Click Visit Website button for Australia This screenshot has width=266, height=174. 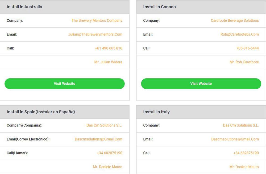pyautogui.click(x=64, y=84)
